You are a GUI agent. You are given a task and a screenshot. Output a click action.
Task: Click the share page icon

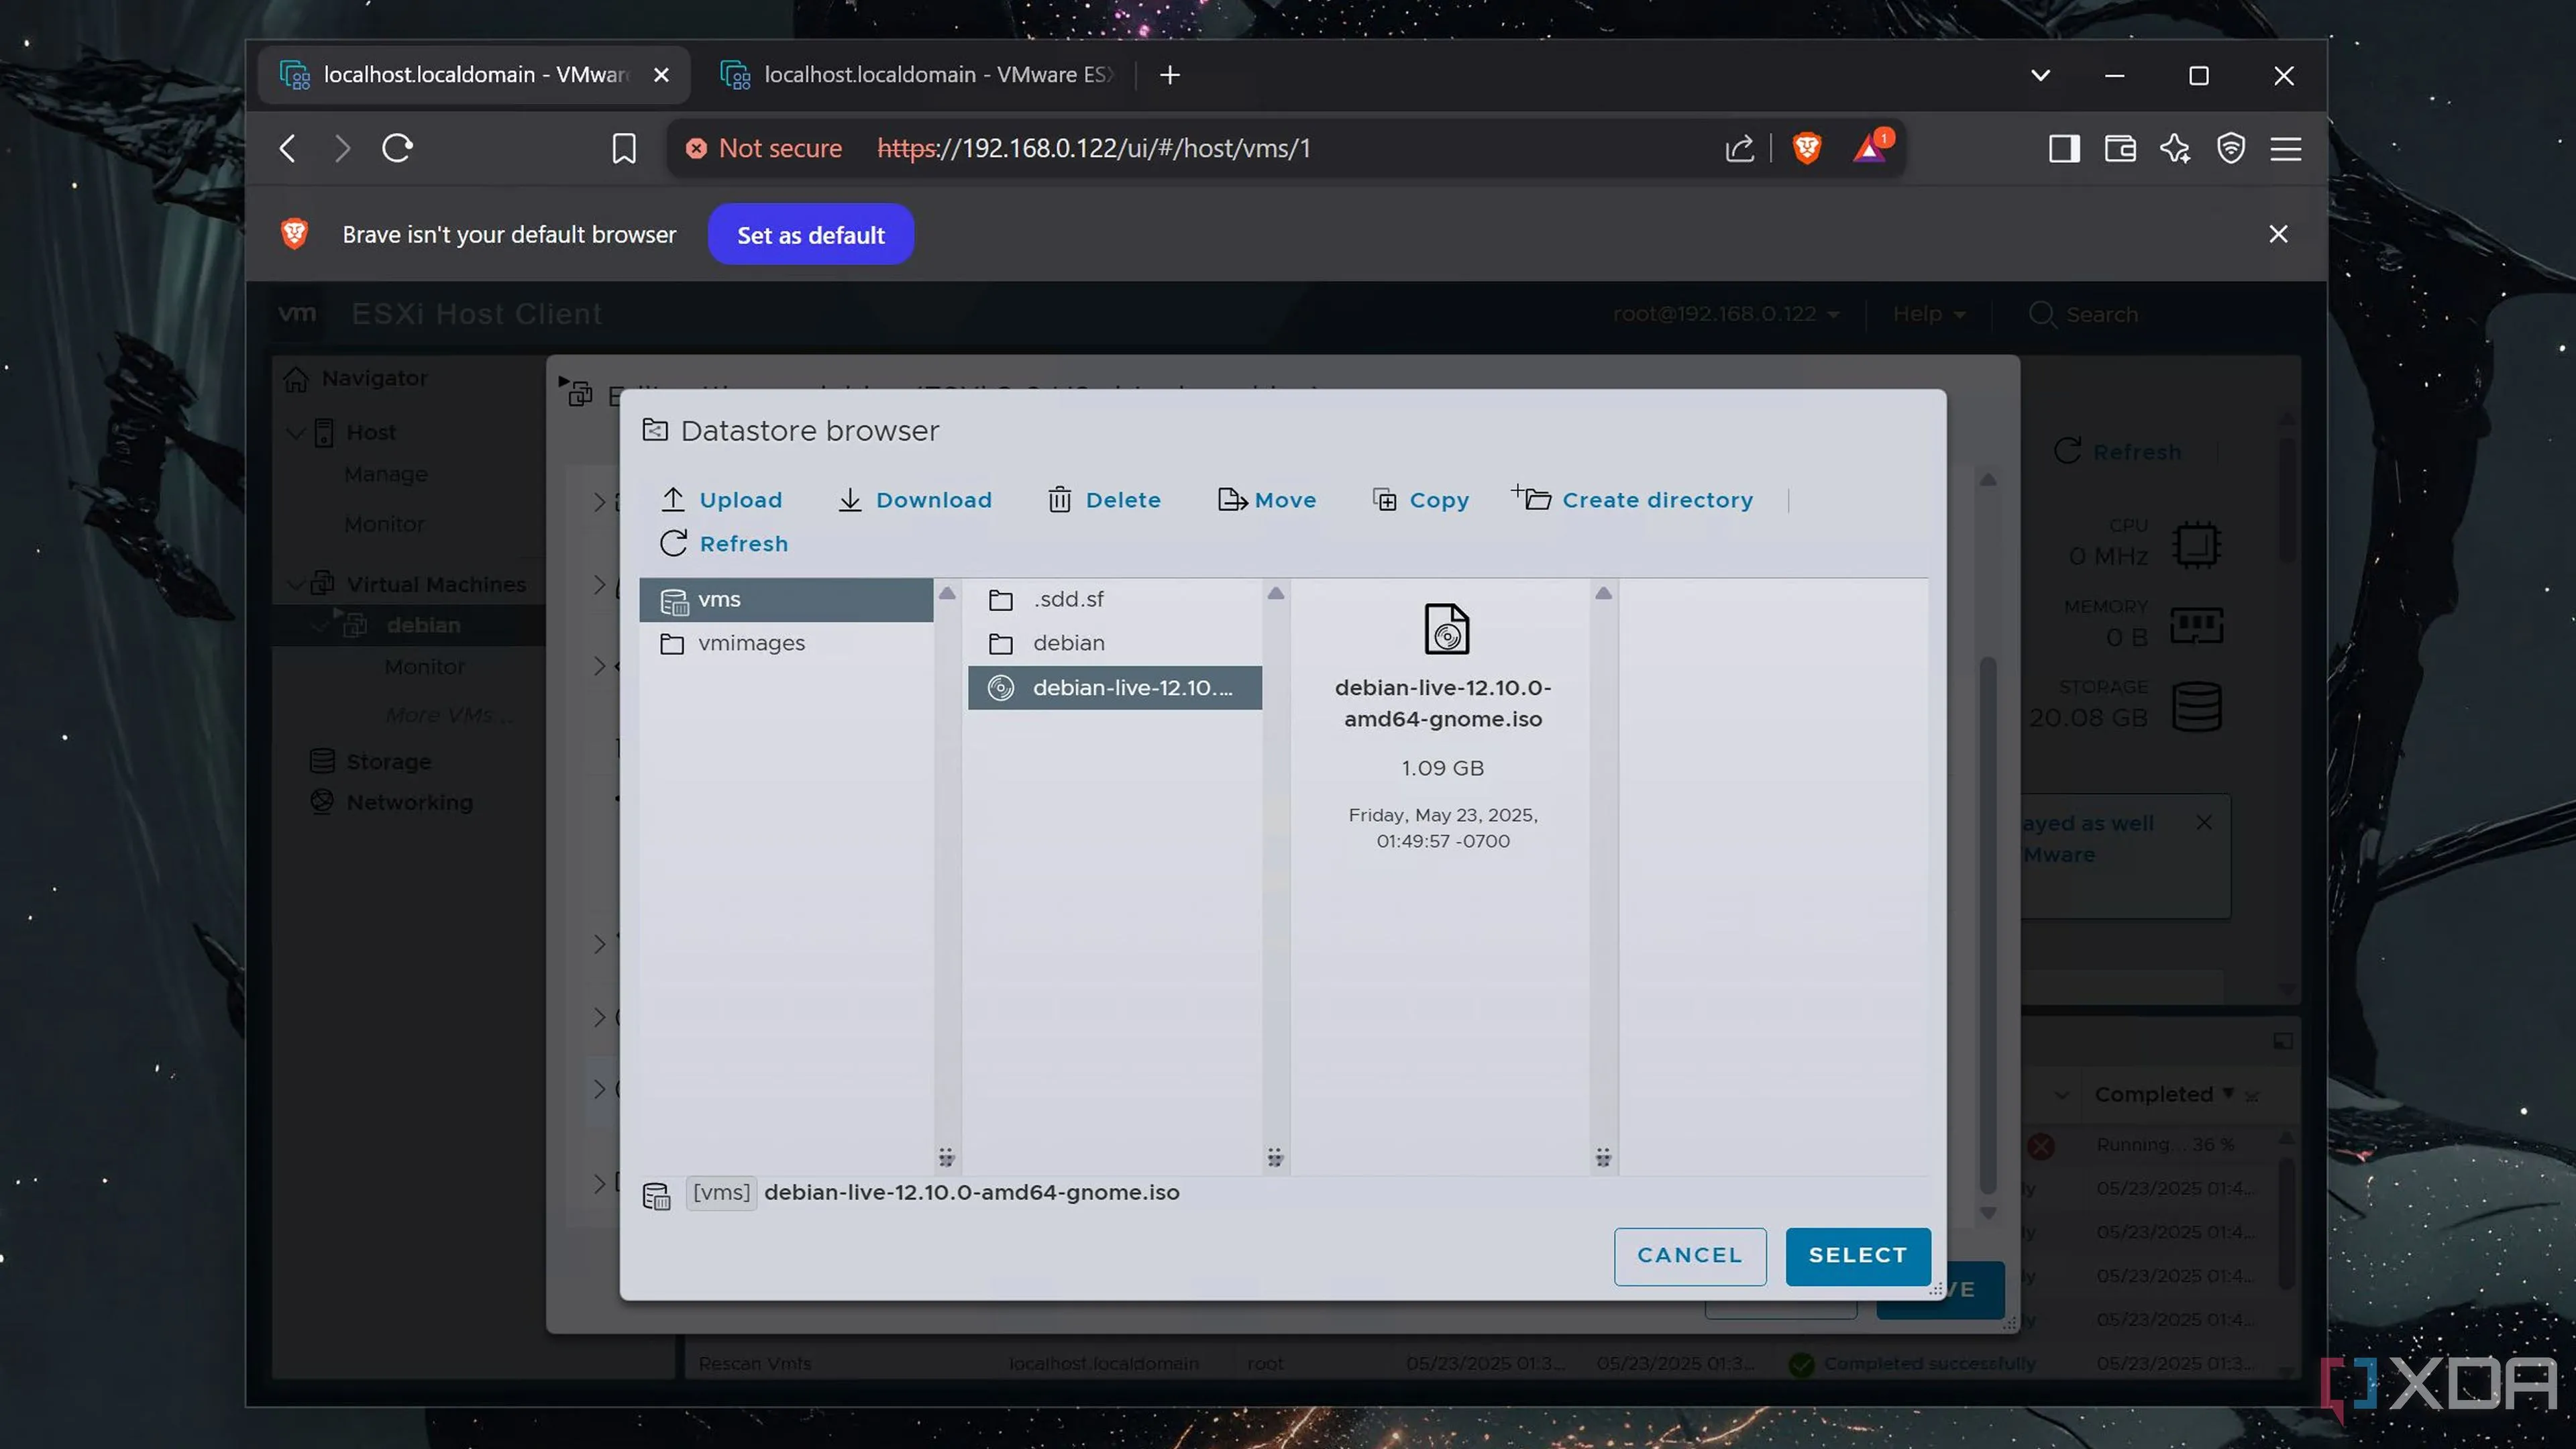point(1739,149)
